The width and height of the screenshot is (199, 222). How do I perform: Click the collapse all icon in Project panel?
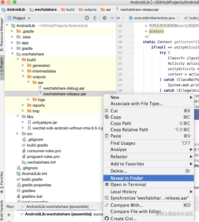[x=95, y=18]
